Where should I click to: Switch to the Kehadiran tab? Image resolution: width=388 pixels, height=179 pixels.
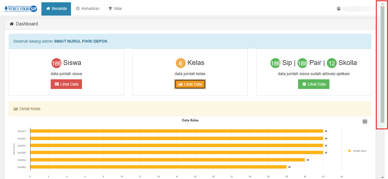click(x=88, y=9)
